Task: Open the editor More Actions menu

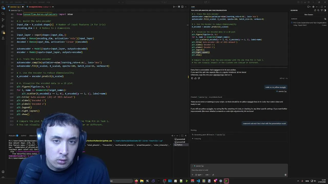Action: [186, 7]
